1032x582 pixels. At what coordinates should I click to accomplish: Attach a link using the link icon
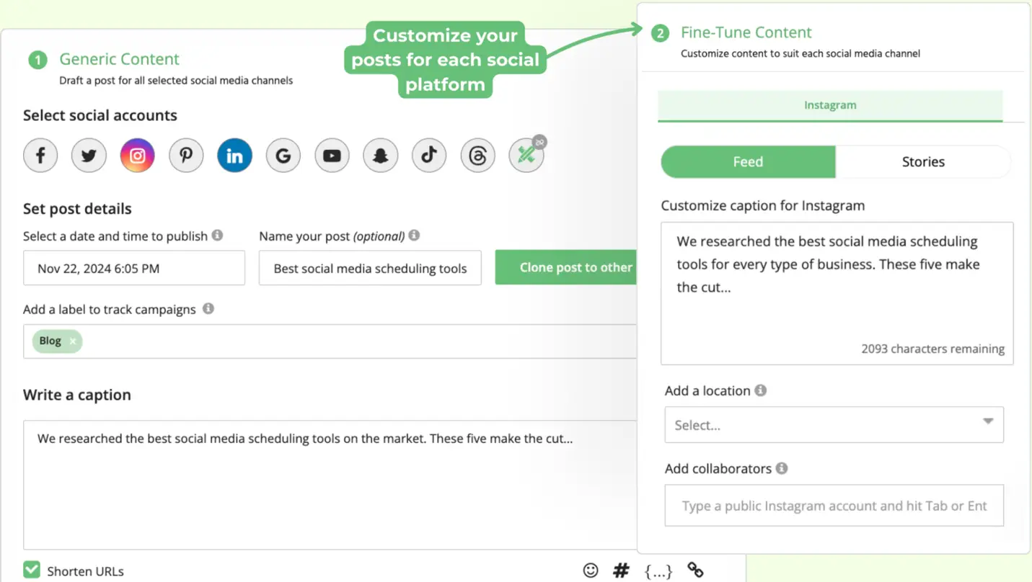point(695,569)
